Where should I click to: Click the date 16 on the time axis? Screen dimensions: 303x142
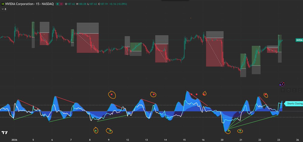point(203,139)
